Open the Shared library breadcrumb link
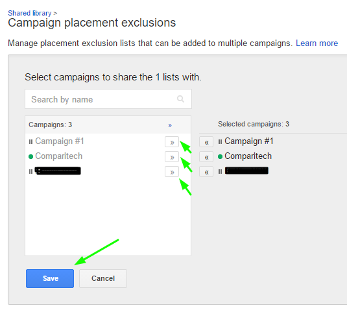Image resolution: width=347 pixels, height=310 pixels. pos(30,13)
